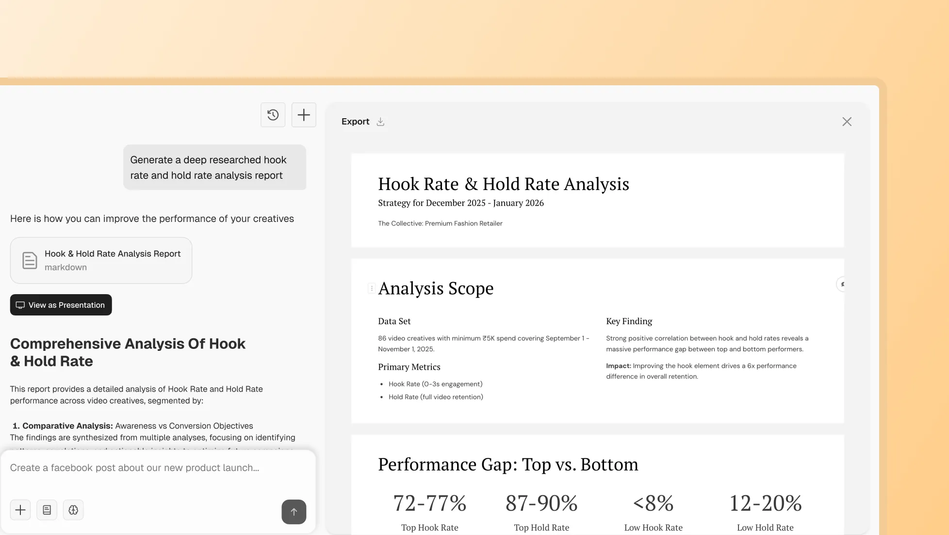Select the Hook Rate & Hold Rate Analysis title slide

tap(597, 200)
